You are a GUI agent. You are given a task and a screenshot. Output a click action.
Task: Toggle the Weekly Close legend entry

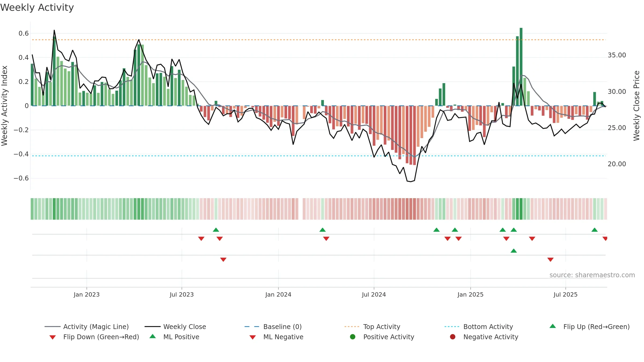point(175,327)
